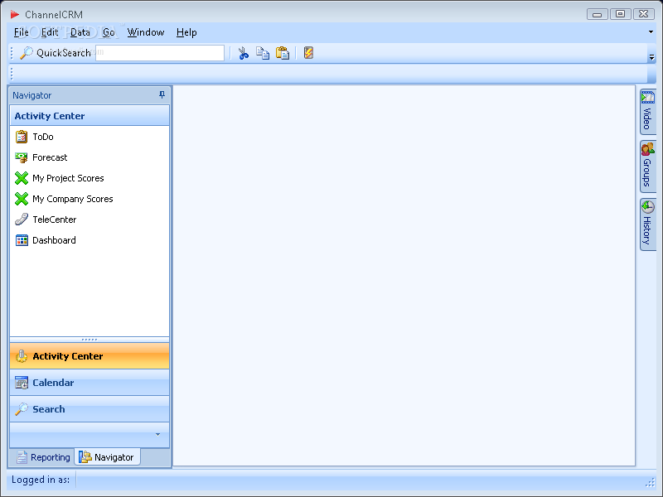Click the TeleCenter item text

click(x=55, y=220)
